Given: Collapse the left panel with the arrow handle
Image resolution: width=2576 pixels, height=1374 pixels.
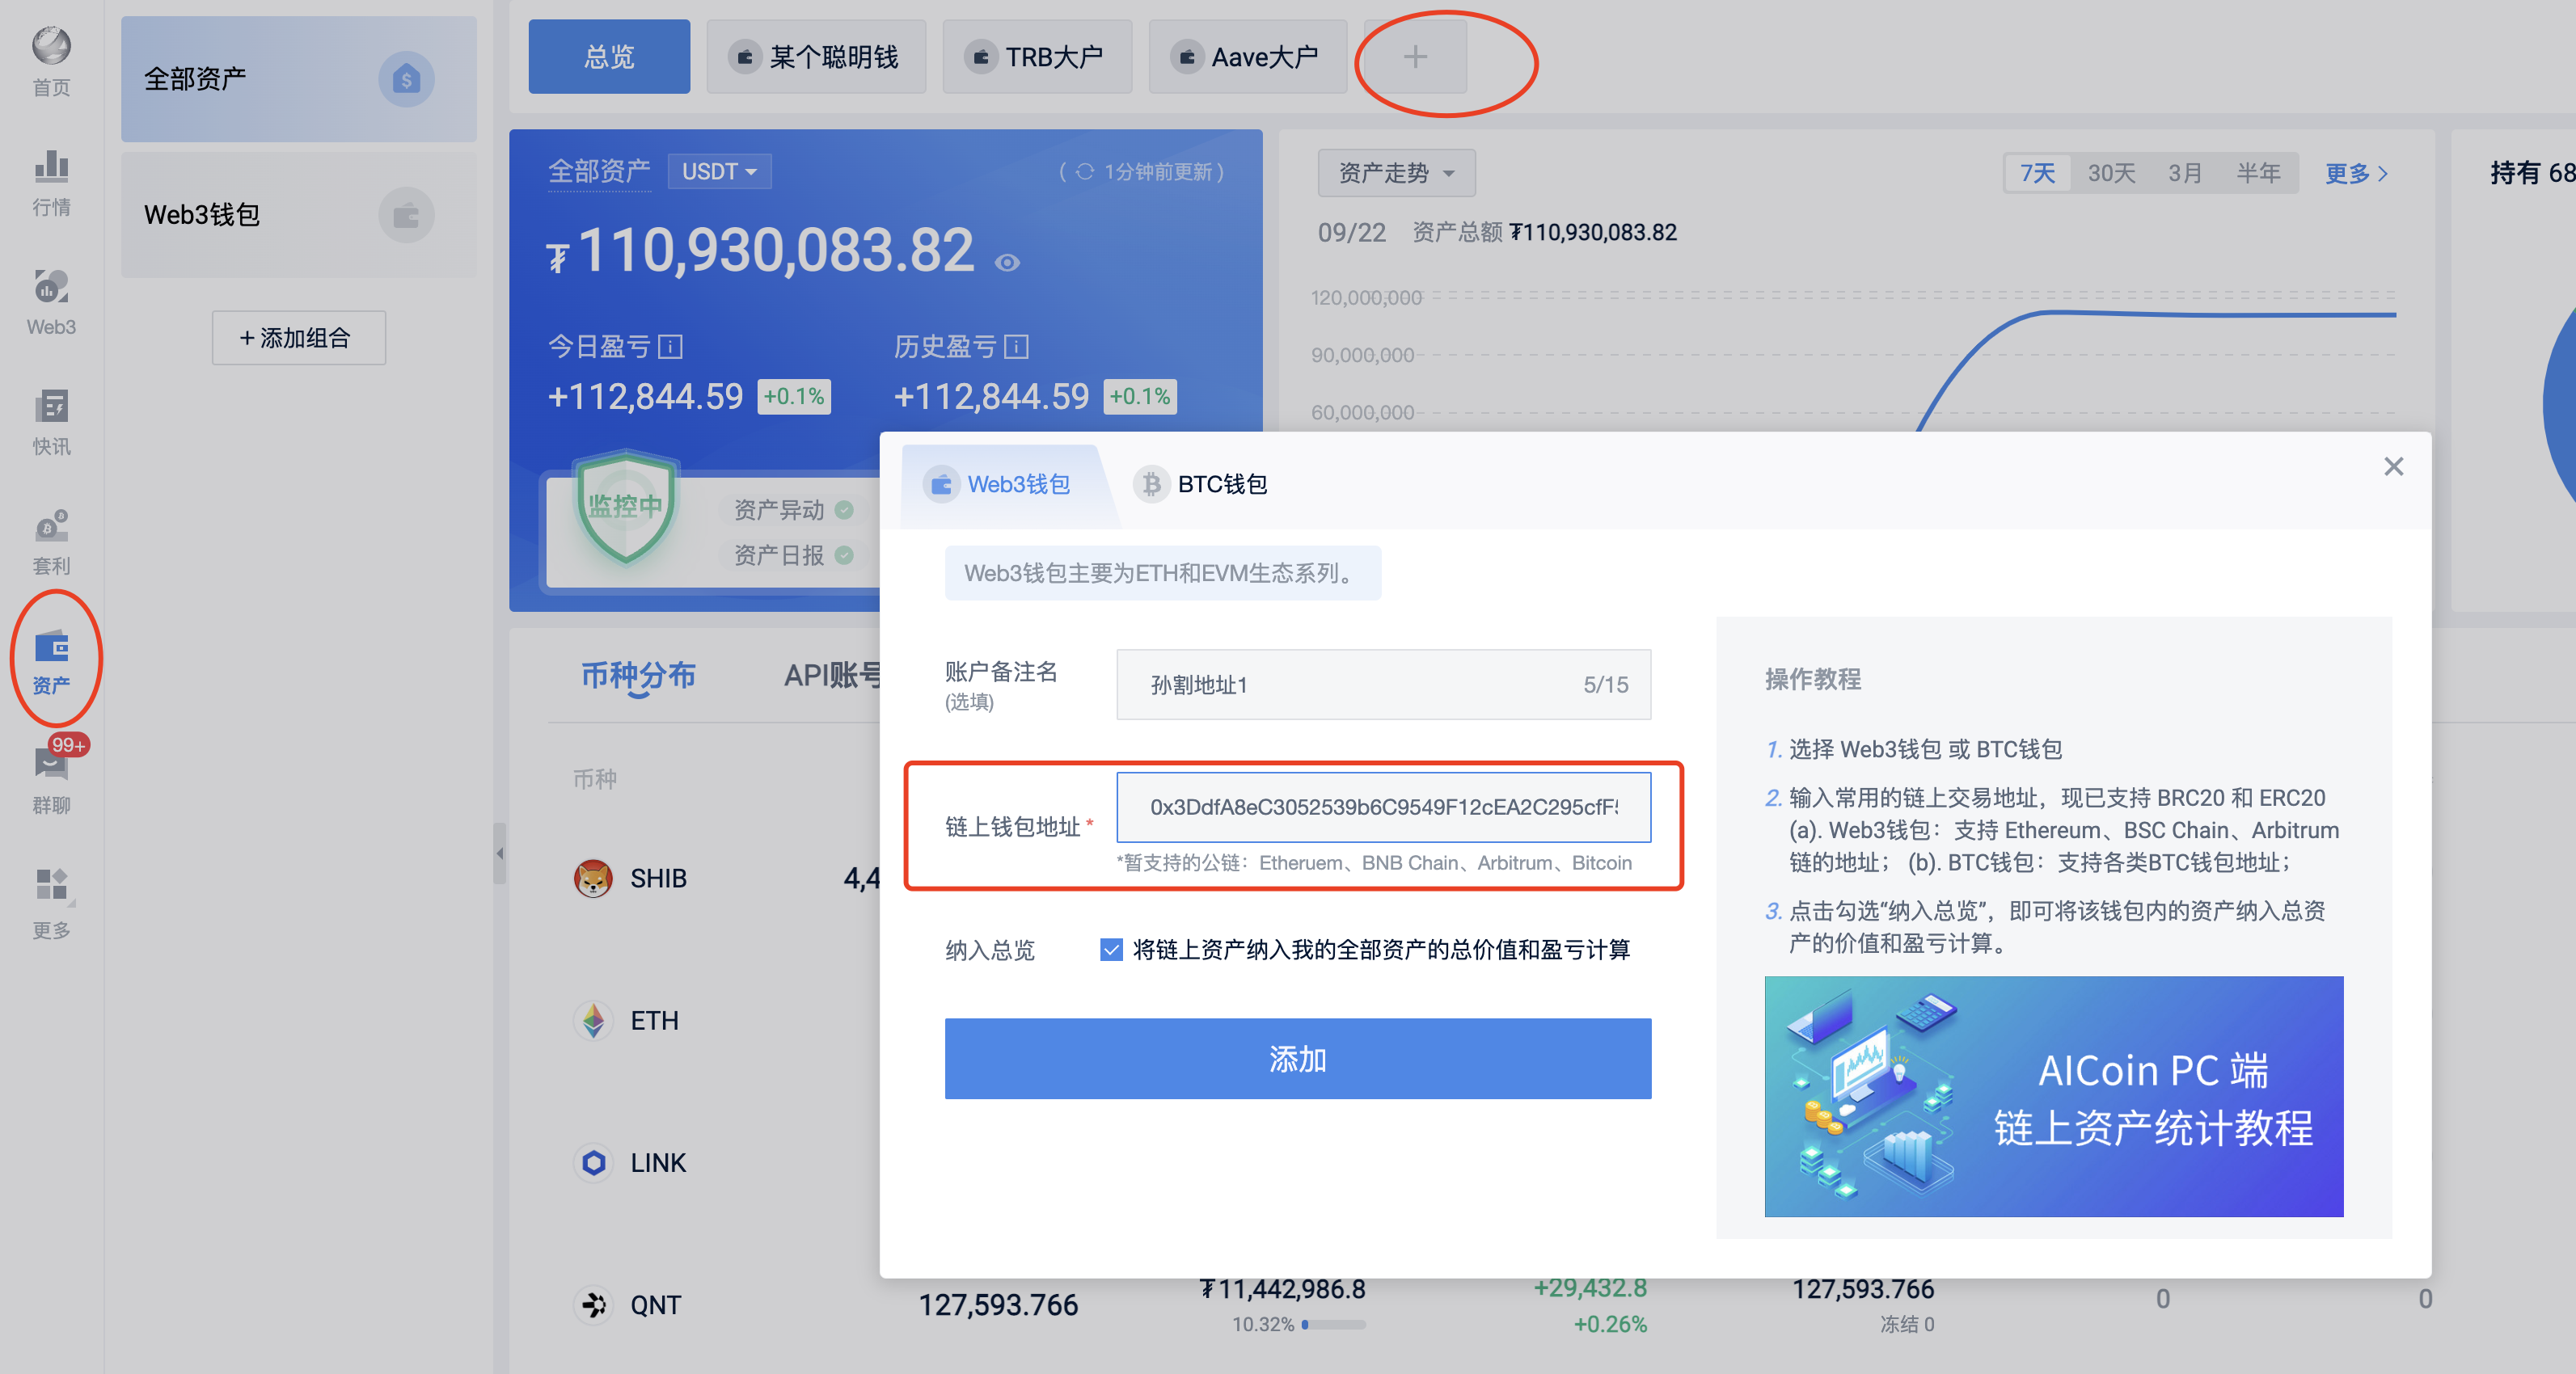Looking at the screenshot, I should [x=500, y=853].
